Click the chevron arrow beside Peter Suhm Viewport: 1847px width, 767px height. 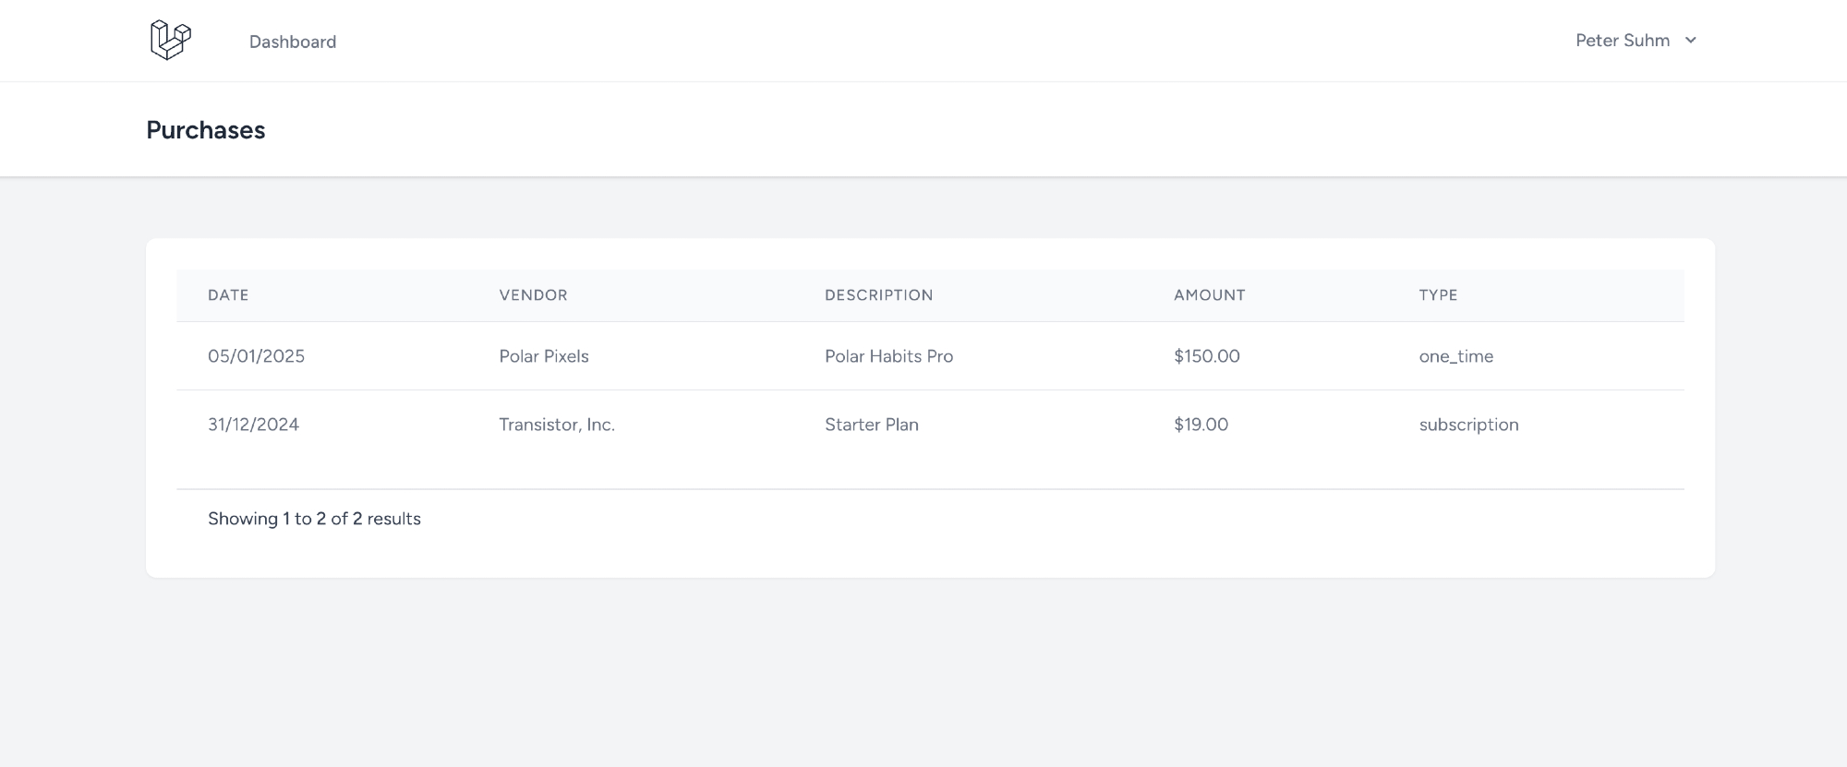point(1691,41)
